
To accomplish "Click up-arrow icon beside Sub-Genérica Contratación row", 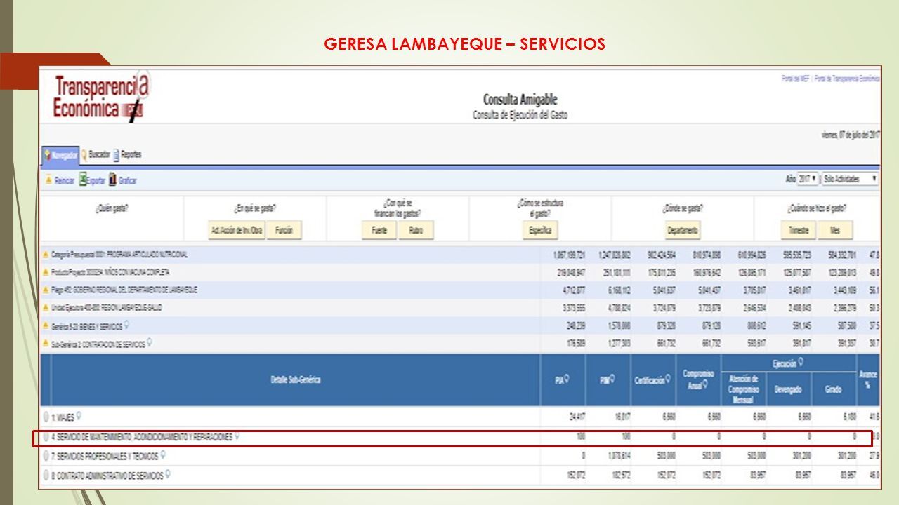I will (46, 344).
